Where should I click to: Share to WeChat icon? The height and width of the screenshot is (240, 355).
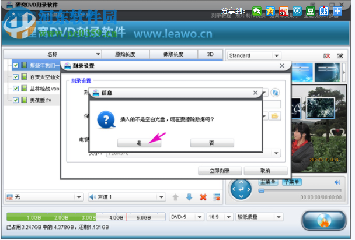tap(257, 11)
